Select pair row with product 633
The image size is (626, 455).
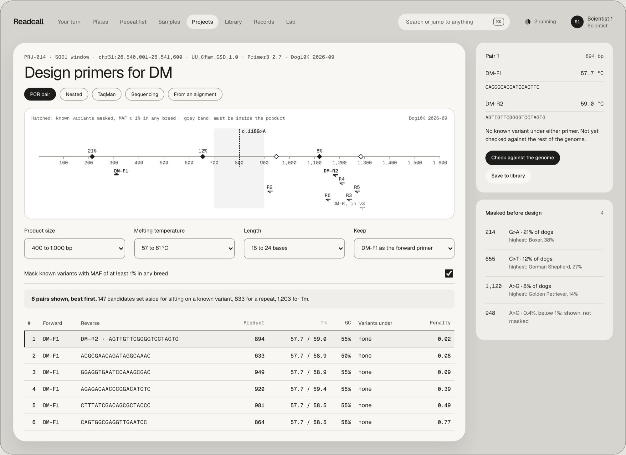click(x=239, y=356)
